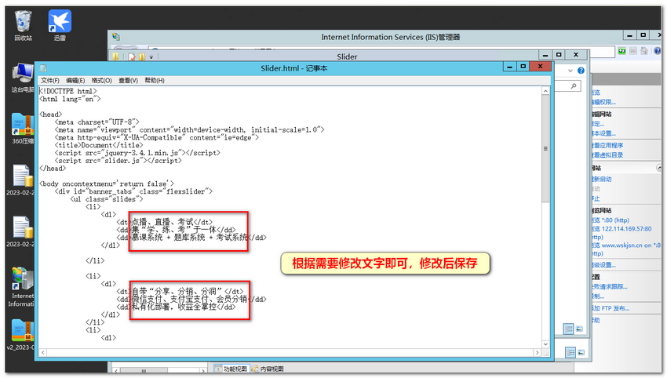Click green refresh icon in IIS toolbar
This screenshot has width=667, height=378.
pyautogui.click(x=622, y=51)
